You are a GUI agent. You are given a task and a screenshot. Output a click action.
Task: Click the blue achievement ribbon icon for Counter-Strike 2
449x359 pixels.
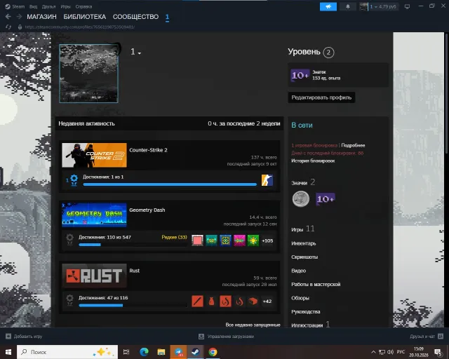coord(74,180)
